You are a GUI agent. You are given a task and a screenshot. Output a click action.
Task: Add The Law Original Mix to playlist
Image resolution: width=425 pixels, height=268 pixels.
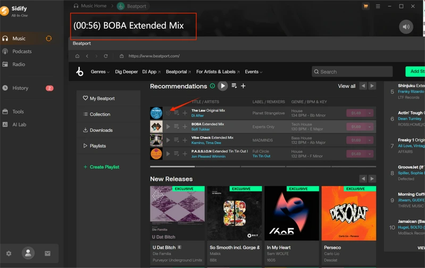point(185,113)
